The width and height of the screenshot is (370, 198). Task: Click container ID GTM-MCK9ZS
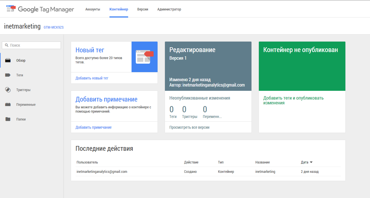pyautogui.click(x=54, y=27)
